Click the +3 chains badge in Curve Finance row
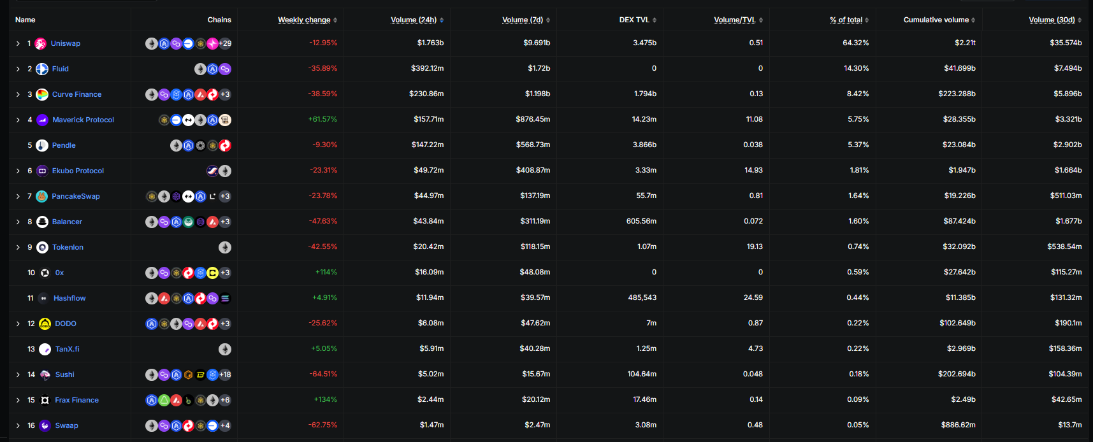Image resolution: width=1093 pixels, height=442 pixels. (x=225, y=94)
